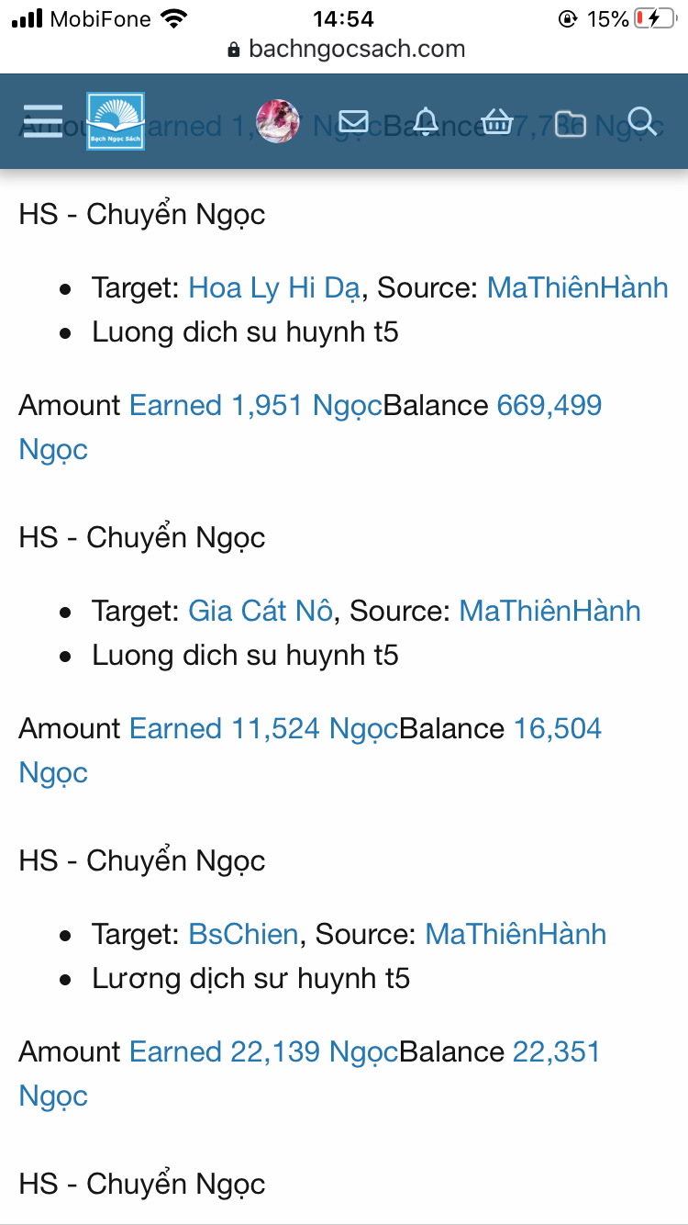Open the messages envelope icon
The height and width of the screenshot is (1225, 688).
(x=353, y=121)
